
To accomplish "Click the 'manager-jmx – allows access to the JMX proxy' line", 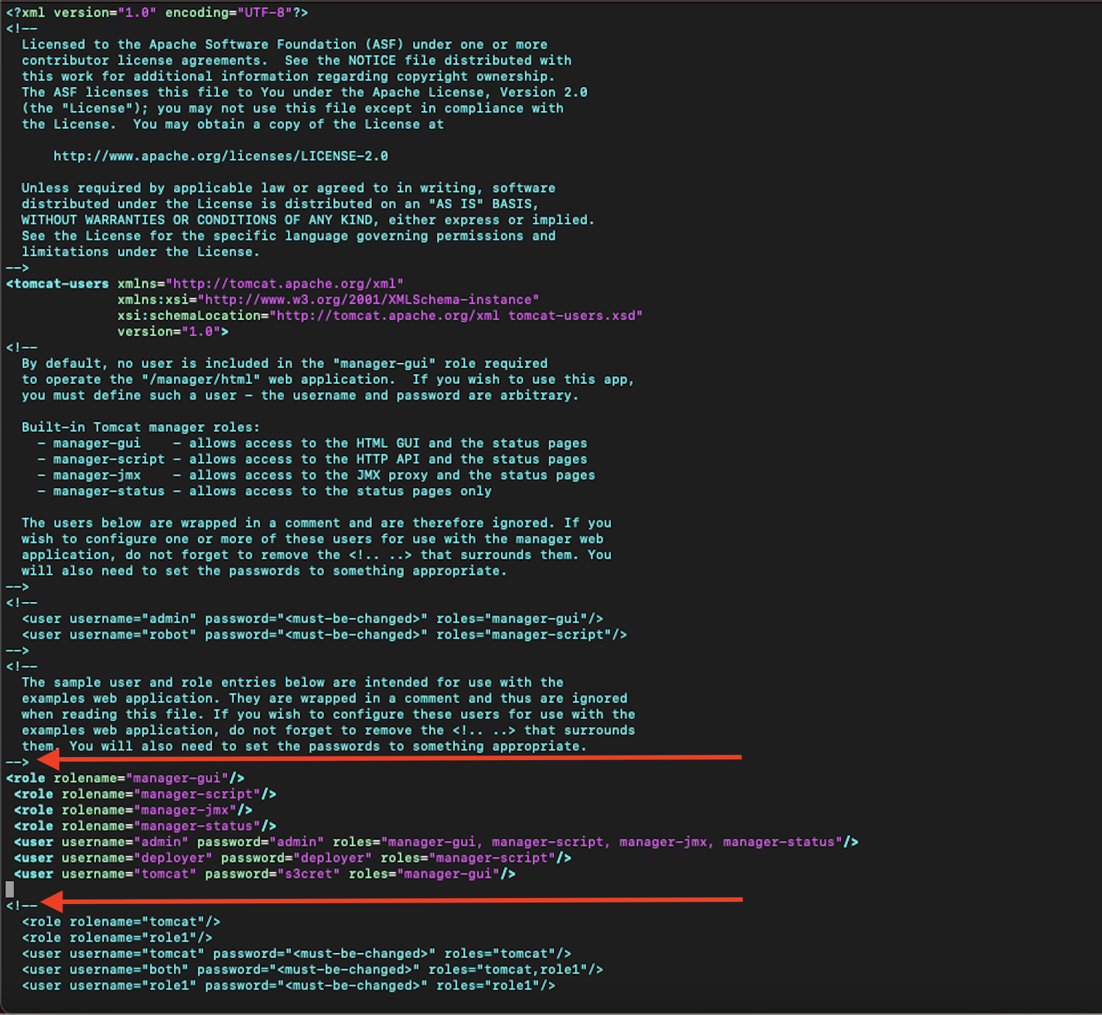I will click(x=316, y=475).
